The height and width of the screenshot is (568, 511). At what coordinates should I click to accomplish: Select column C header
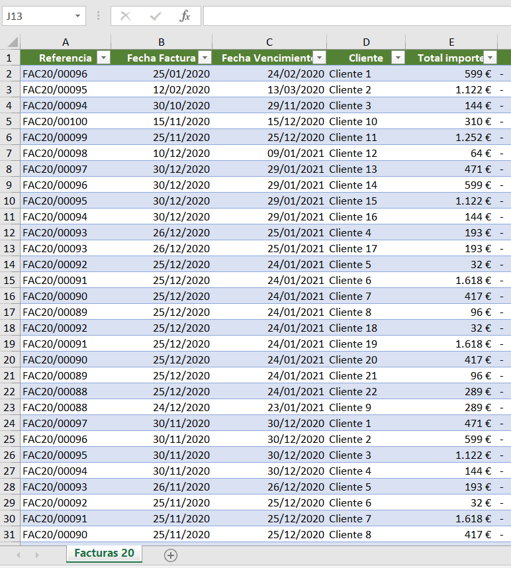(269, 42)
